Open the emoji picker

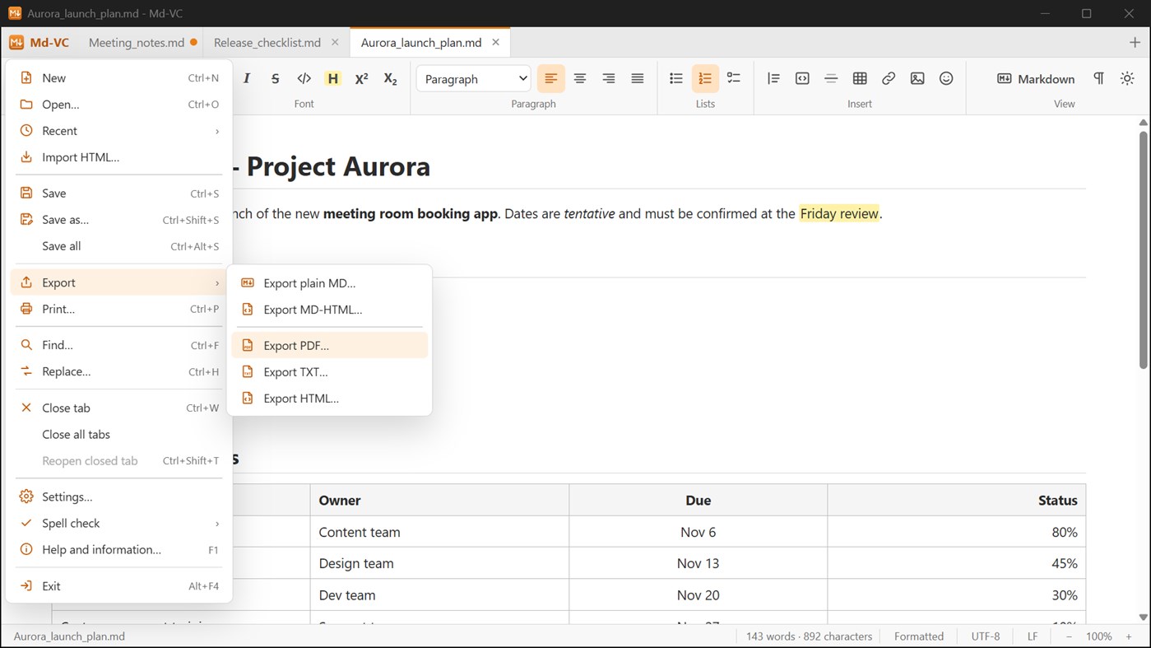pyautogui.click(x=946, y=79)
